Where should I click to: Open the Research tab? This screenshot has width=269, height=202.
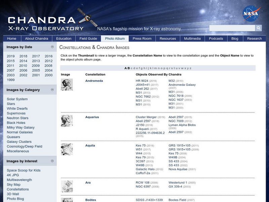pyautogui.click(x=255, y=38)
